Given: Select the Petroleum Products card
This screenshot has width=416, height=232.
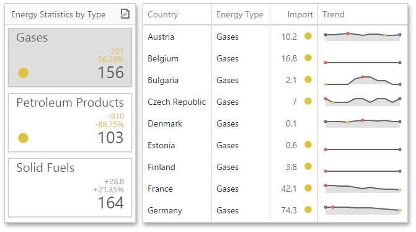Looking at the screenshot, I should 70,122.
